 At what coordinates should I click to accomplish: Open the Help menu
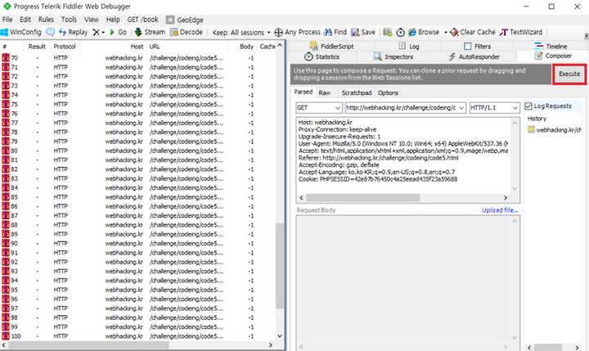(113, 20)
